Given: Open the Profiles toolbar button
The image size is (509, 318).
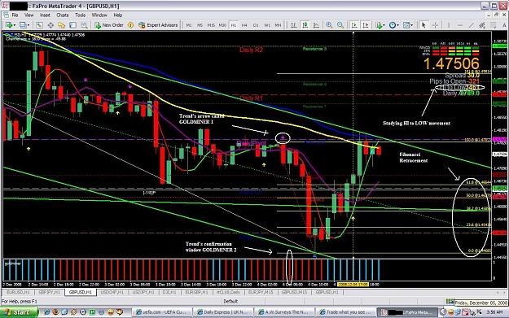Looking at the screenshot, I should click(x=24, y=25).
